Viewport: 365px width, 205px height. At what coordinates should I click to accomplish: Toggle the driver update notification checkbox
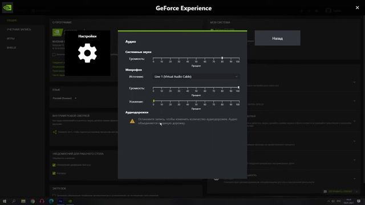click(x=54, y=165)
